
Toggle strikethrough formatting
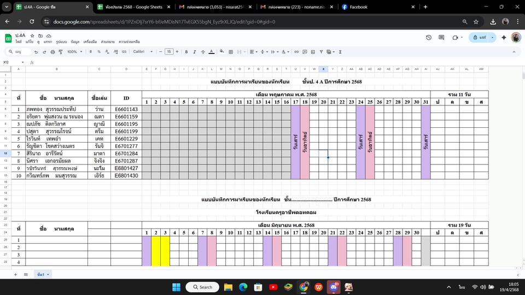pyautogui.click(x=203, y=52)
